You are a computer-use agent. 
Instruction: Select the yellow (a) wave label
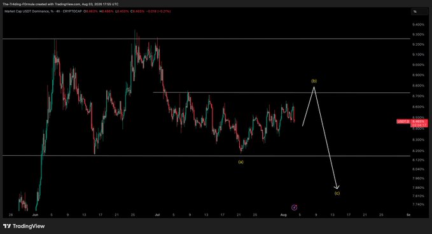pyautogui.click(x=240, y=162)
